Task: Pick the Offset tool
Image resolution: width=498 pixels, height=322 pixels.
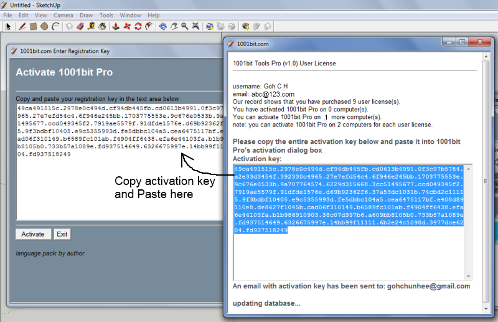Action: pyautogui.click(x=149, y=26)
